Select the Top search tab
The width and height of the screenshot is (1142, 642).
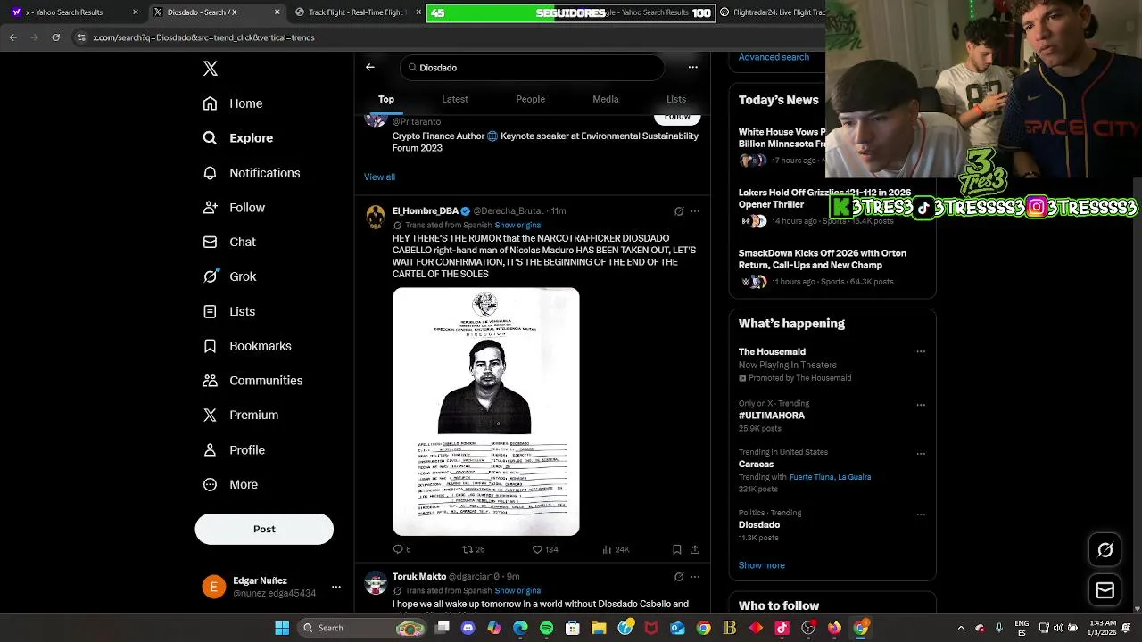point(386,99)
